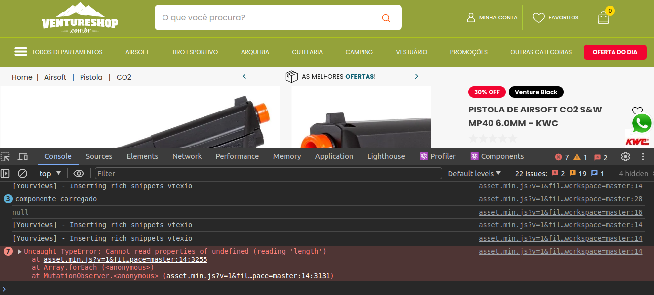Open DevTools settings gear
Image resolution: width=654 pixels, height=295 pixels.
(x=626, y=156)
